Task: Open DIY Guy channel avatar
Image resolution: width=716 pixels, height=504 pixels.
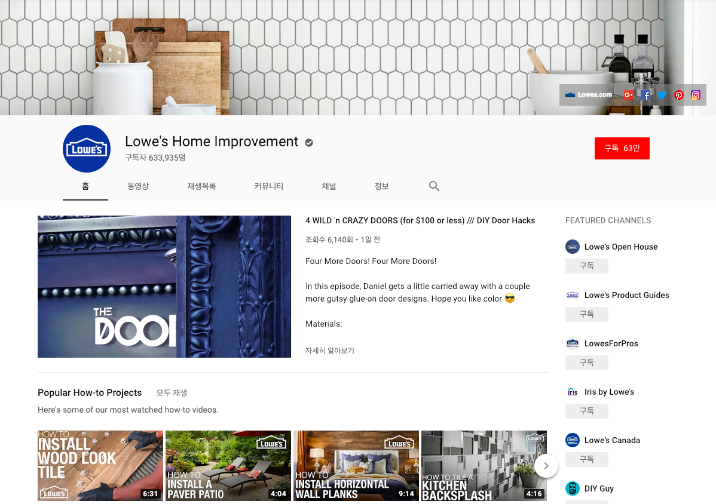Action: (x=573, y=488)
